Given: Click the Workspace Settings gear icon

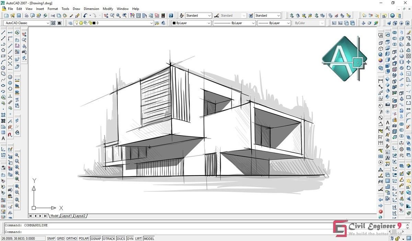Looking at the screenshot, I should click(x=53, y=23).
